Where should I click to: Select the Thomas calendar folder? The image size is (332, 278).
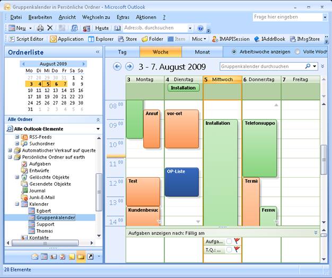coord(45,231)
